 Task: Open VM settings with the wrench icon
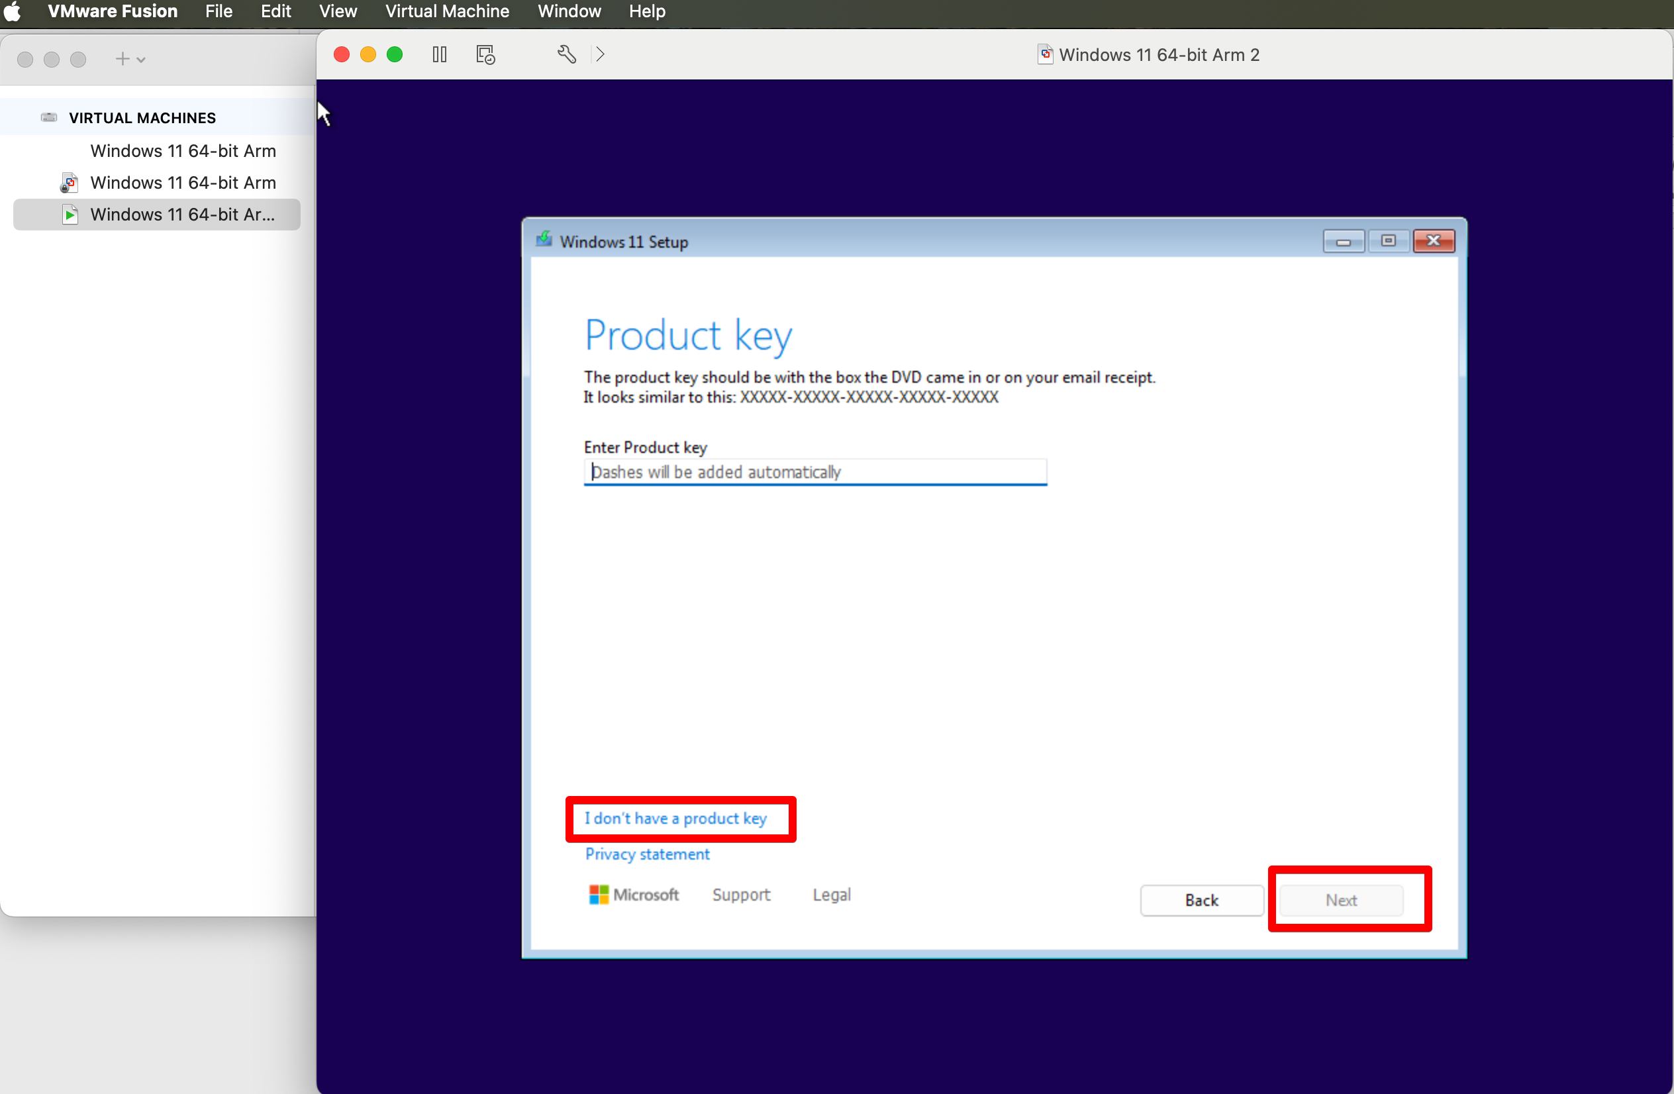coord(567,54)
